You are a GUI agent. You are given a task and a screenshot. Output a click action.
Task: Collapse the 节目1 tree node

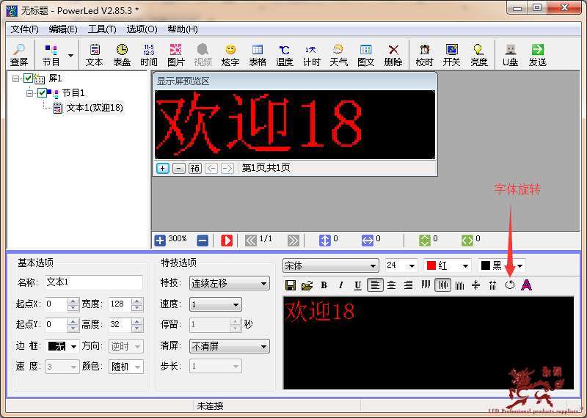pos(29,93)
